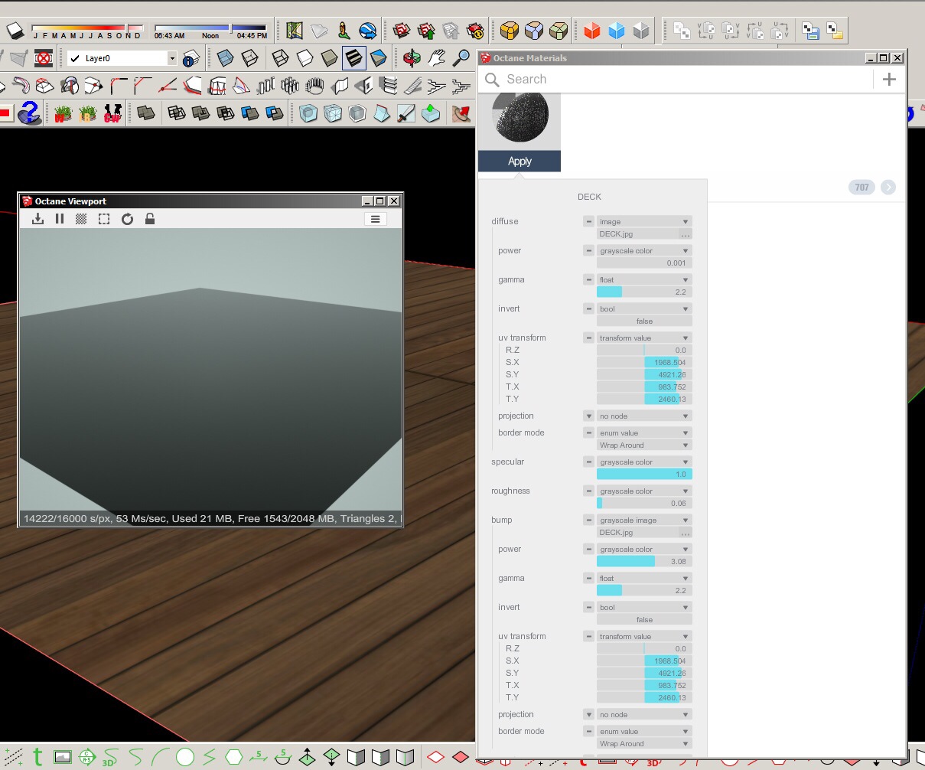Enable Back Edges style

pyautogui.click(x=250, y=58)
